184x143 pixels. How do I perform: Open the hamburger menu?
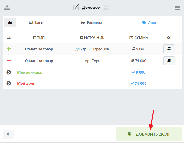click(x=177, y=8)
